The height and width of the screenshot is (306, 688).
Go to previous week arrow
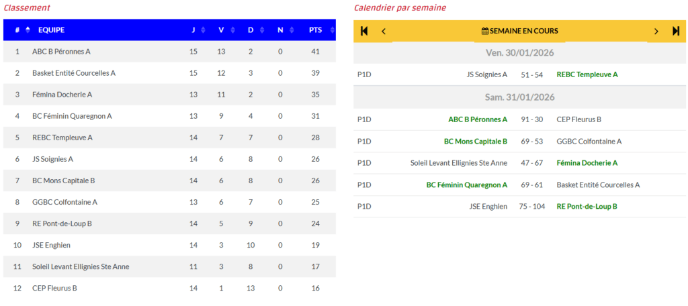[x=384, y=31]
